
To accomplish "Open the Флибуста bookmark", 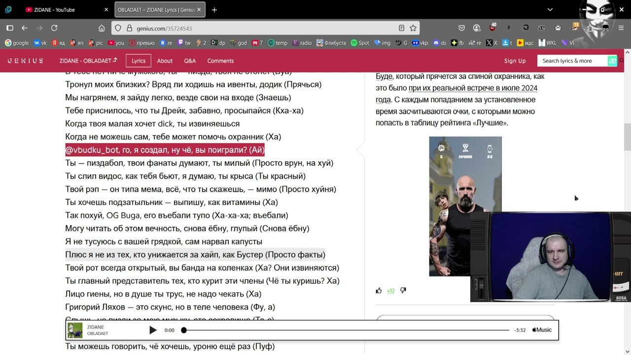I will [x=331, y=43].
